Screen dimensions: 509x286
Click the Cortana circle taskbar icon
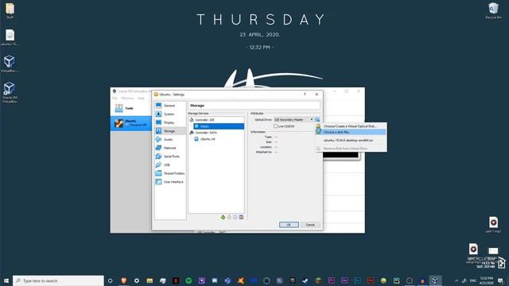(x=111, y=280)
